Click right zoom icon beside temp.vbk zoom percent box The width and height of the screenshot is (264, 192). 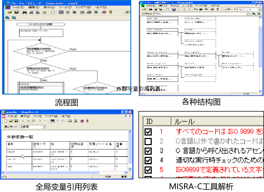click(259, 14)
